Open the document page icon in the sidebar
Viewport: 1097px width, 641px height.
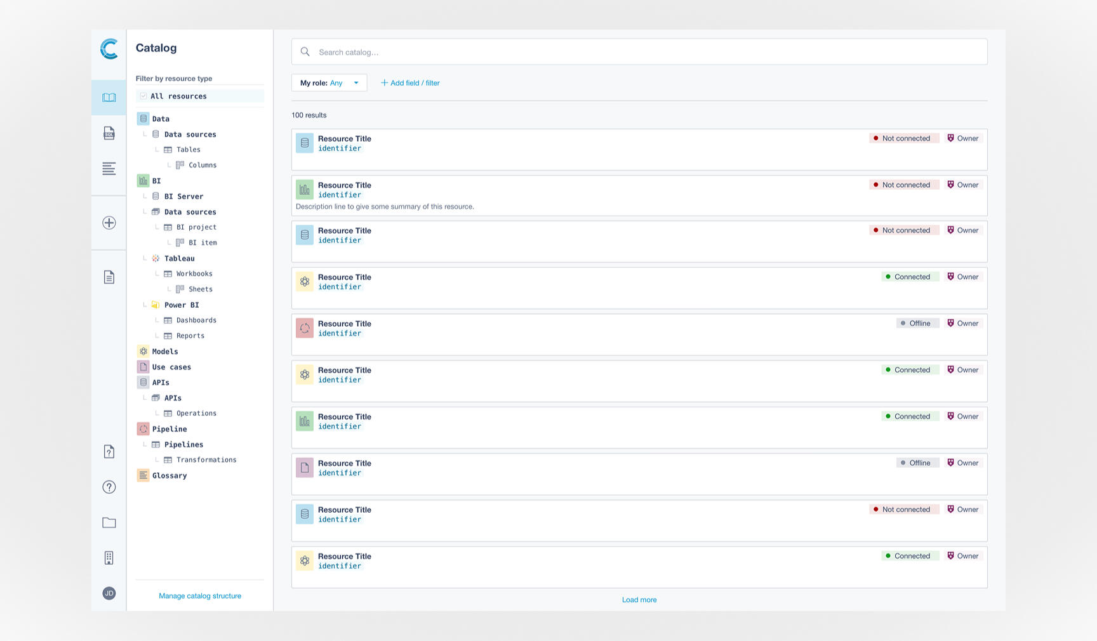[x=109, y=277]
